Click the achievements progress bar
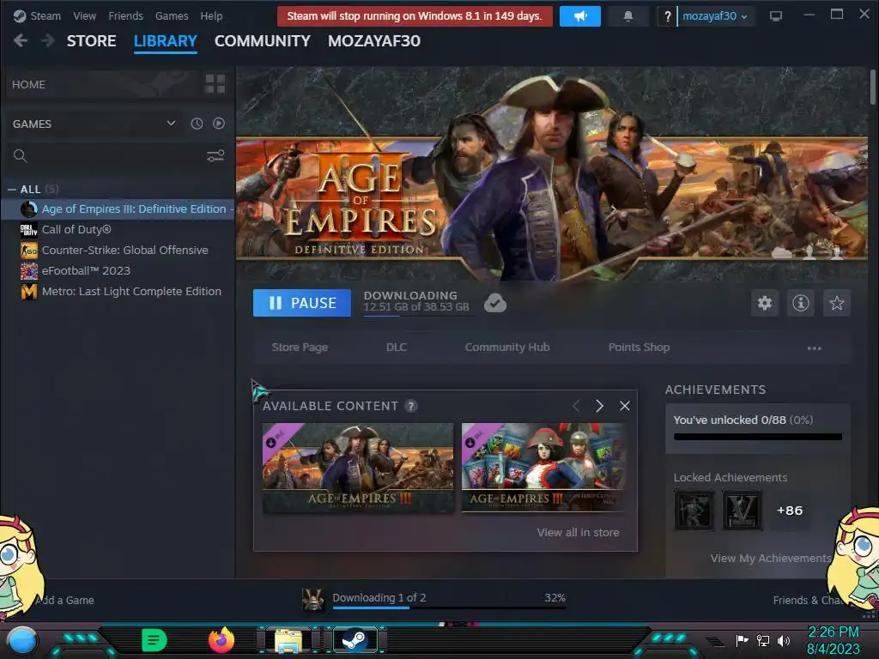879x659 pixels. coord(758,437)
